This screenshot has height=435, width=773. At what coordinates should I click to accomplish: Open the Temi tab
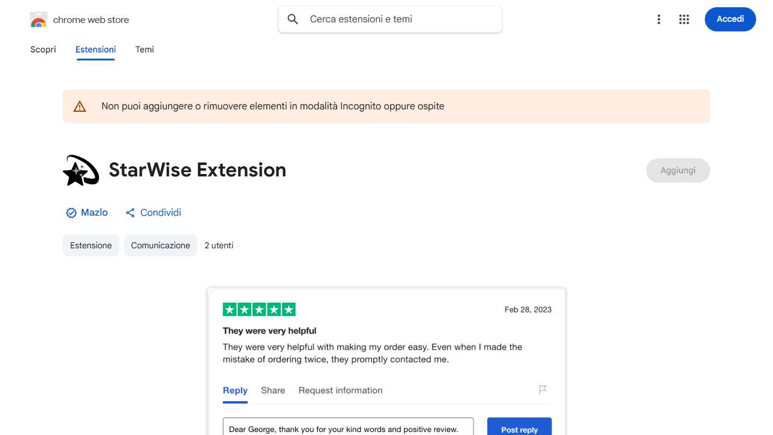pos(144,50)
